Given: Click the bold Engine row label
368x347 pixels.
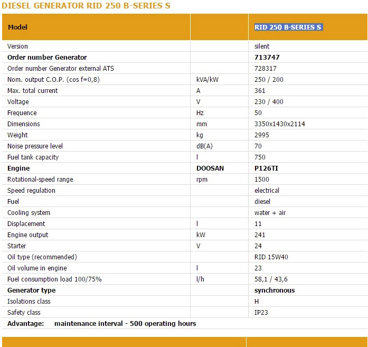Looking at the screenshot, I should click(18, 168).
